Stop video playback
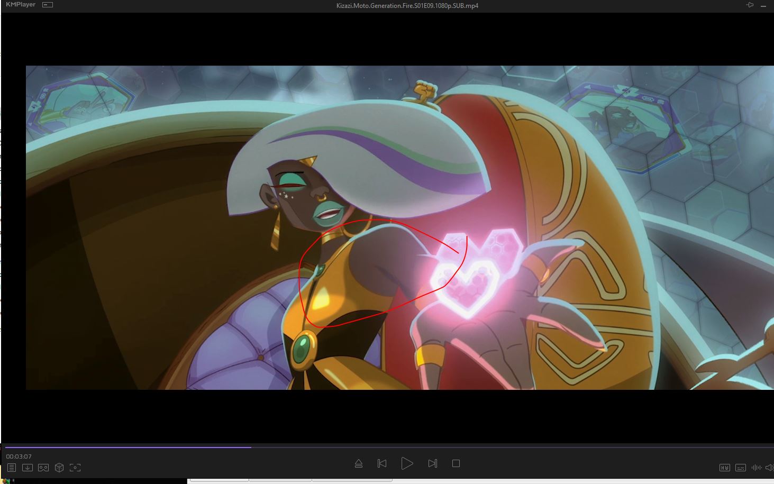Screen dimensions: 774x484 (456, 463)
